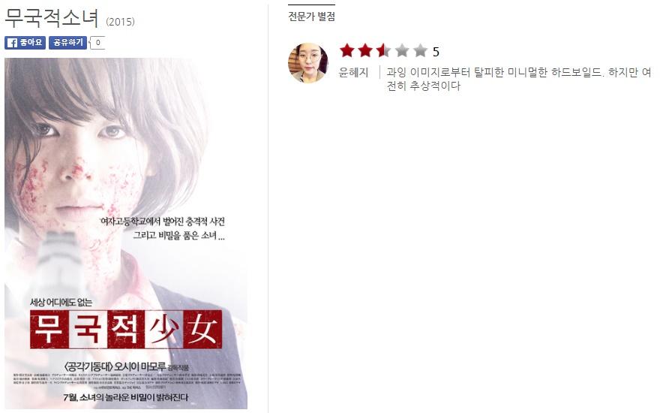Click the movie title 무국적소녀 heading

click(x=52, y=18)
